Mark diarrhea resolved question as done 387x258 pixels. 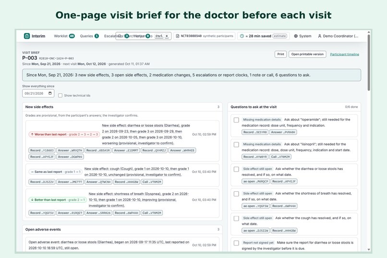click(x=236, y=169)
